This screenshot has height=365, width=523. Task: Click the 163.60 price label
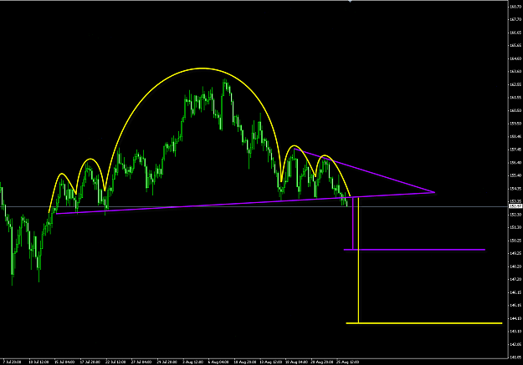click(515, 72)
